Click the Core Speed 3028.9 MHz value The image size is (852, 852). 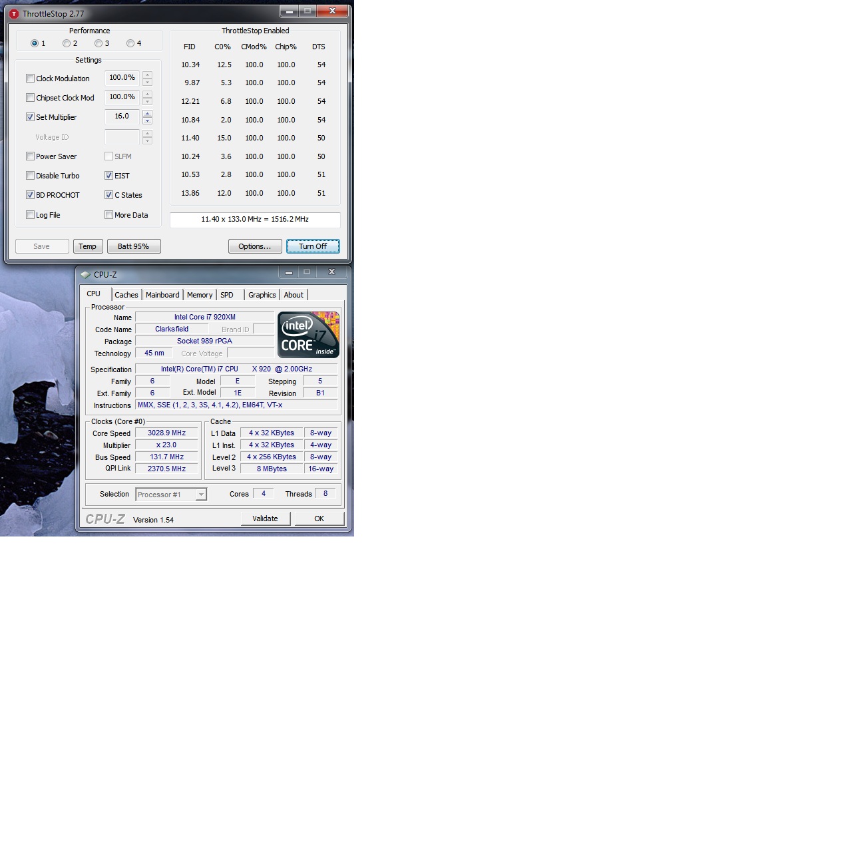pos(167,433)
